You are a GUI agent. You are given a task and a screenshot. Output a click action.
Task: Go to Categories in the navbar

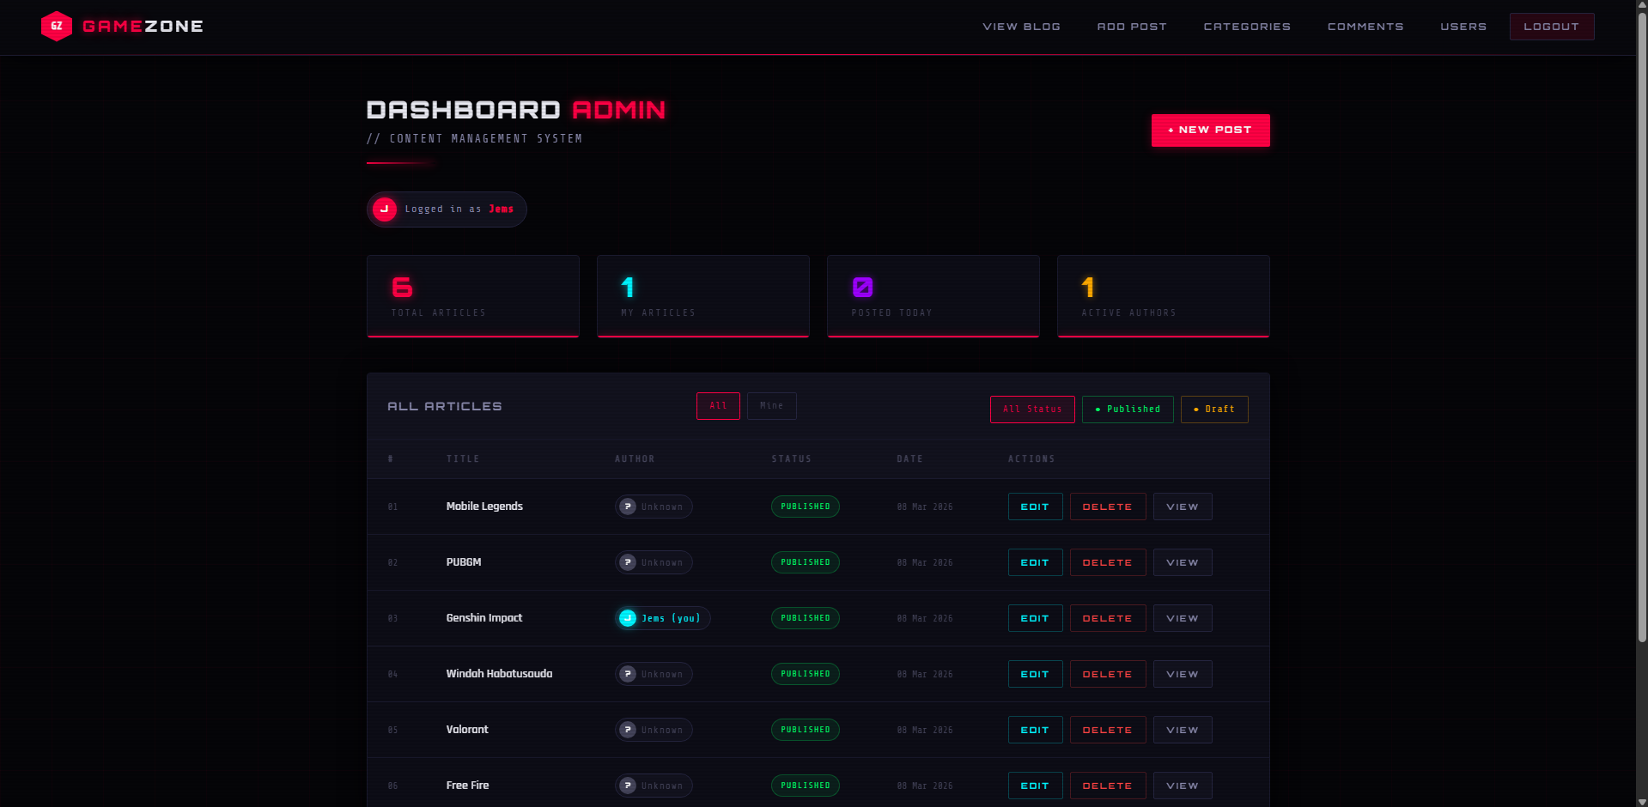1247,27
